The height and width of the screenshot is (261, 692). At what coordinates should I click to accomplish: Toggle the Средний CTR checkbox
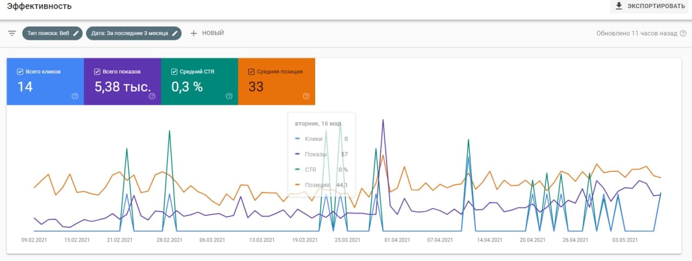(174, 71)
